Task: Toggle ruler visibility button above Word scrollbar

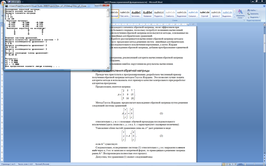Action: tap(264, 24)
